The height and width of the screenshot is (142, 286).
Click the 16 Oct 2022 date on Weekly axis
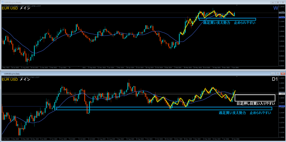[x=35, y=68]
